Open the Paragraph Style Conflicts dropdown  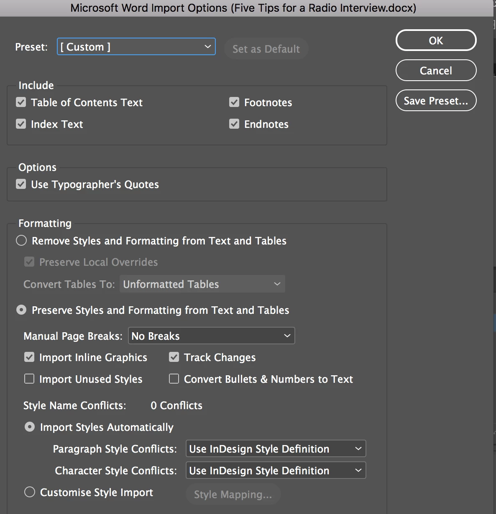(276, 449)
